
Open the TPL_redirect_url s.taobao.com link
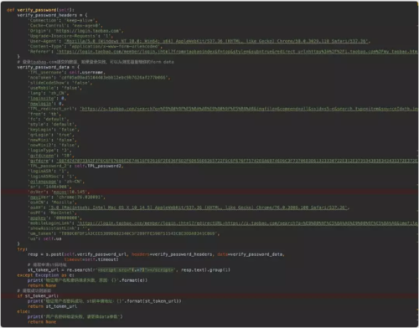coord(249,109)
